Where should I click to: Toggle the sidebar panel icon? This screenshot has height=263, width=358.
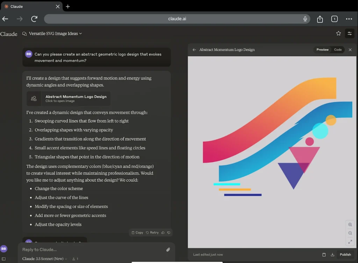[3, 259]
